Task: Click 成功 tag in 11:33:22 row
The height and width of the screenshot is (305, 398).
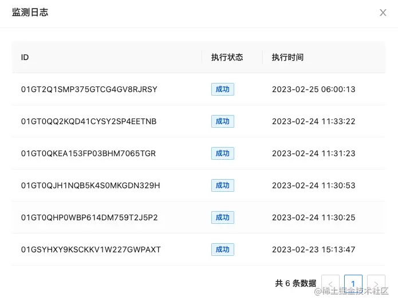Action: coord(223,121)
